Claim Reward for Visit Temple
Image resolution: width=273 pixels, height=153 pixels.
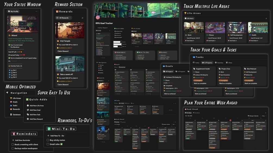[x=63, y=51]
